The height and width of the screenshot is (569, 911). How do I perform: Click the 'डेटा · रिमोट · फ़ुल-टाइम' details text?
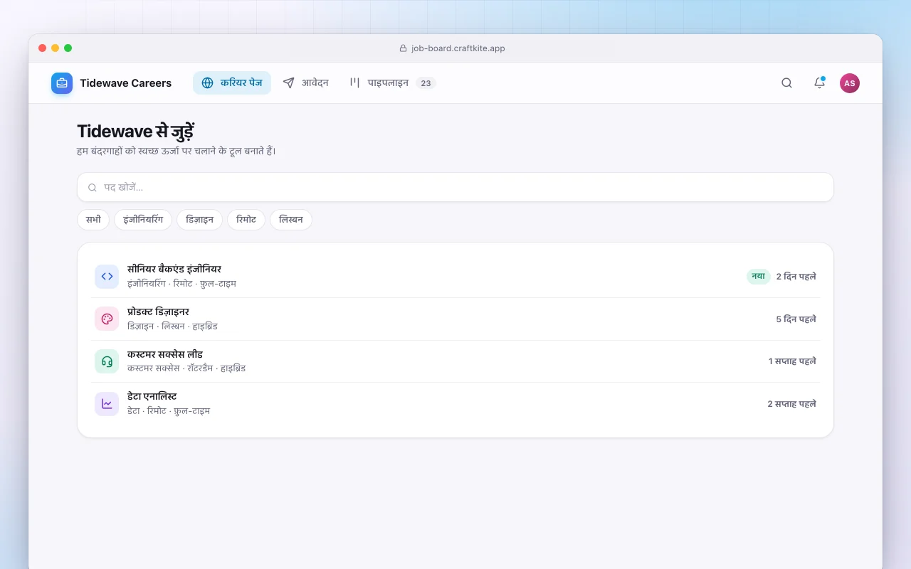click(x=169, y=411)
